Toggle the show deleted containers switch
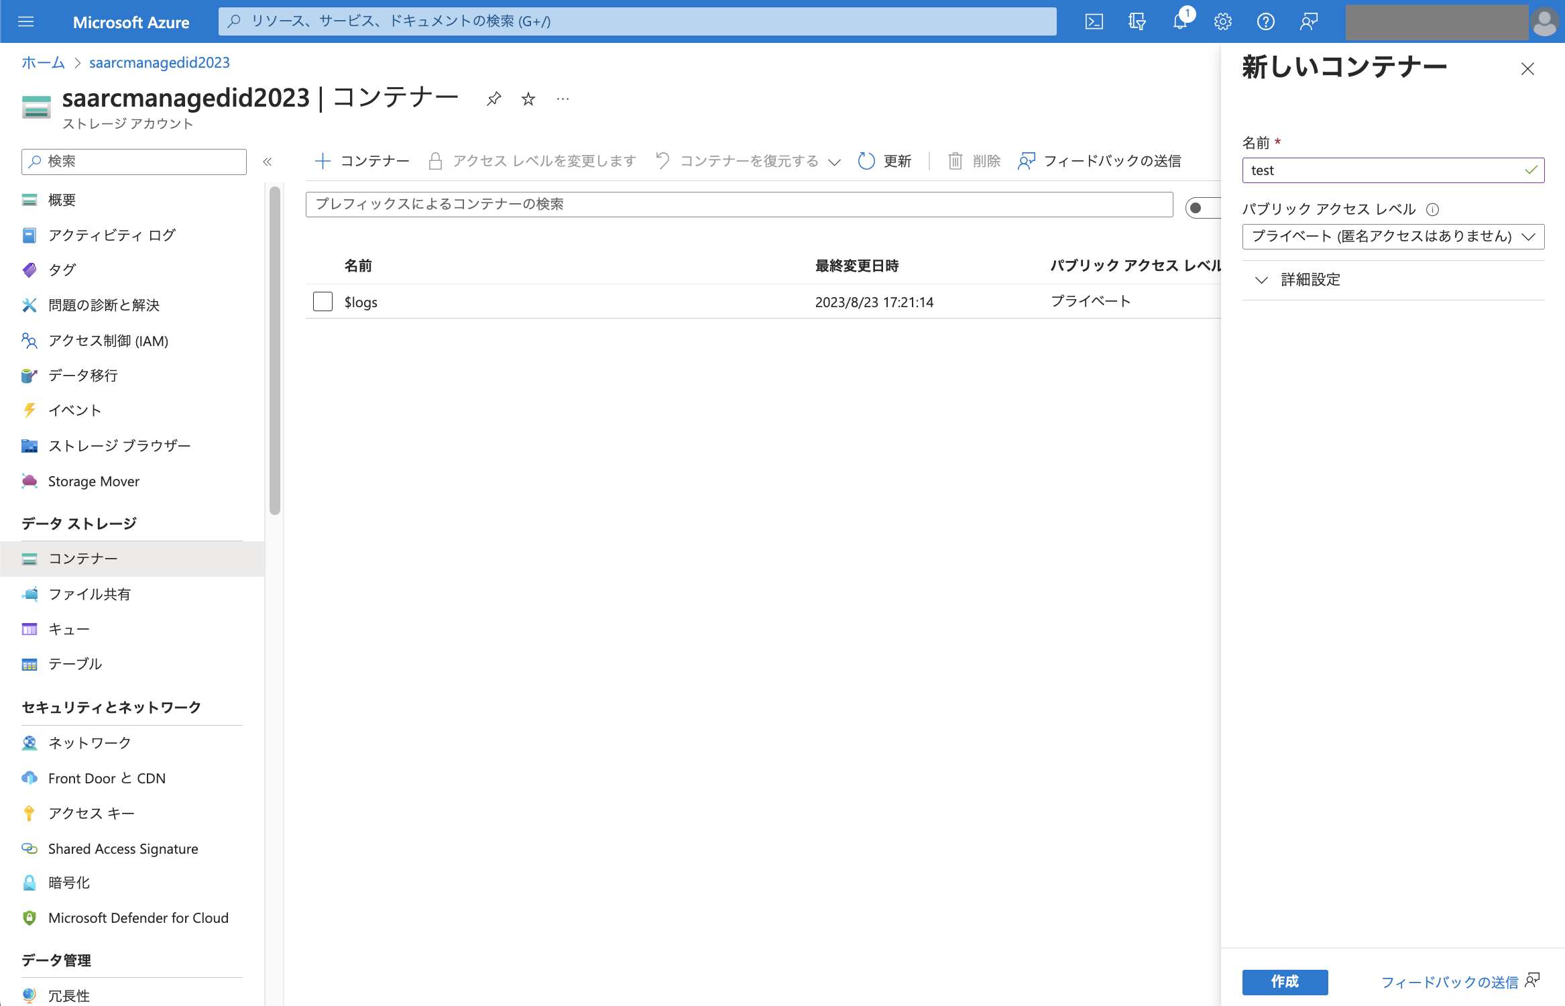The image size is (1565, 1006). pyautogui.click(x=1203, y=207)
